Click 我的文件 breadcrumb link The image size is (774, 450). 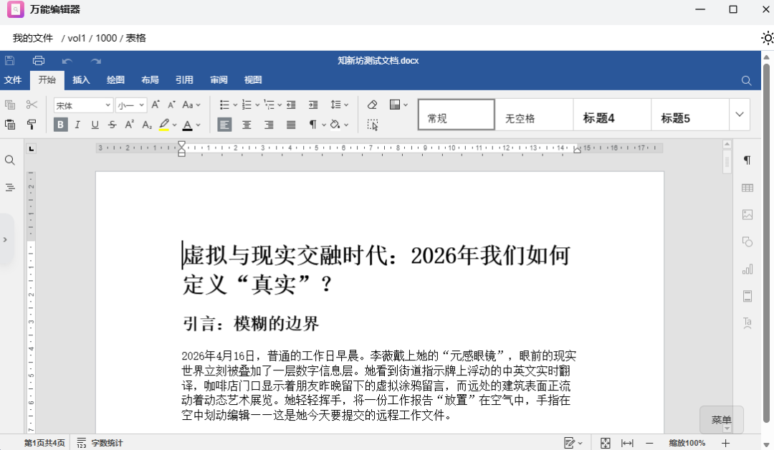pyautogui.click(x=32, y=38)
